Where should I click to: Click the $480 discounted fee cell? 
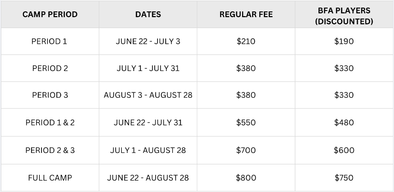click(x=344, y=122)
